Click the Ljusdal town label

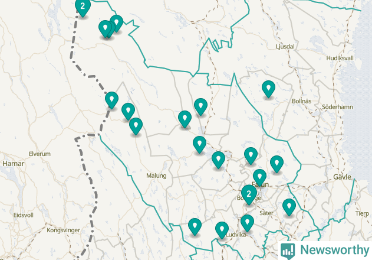[x=285, y=46]
